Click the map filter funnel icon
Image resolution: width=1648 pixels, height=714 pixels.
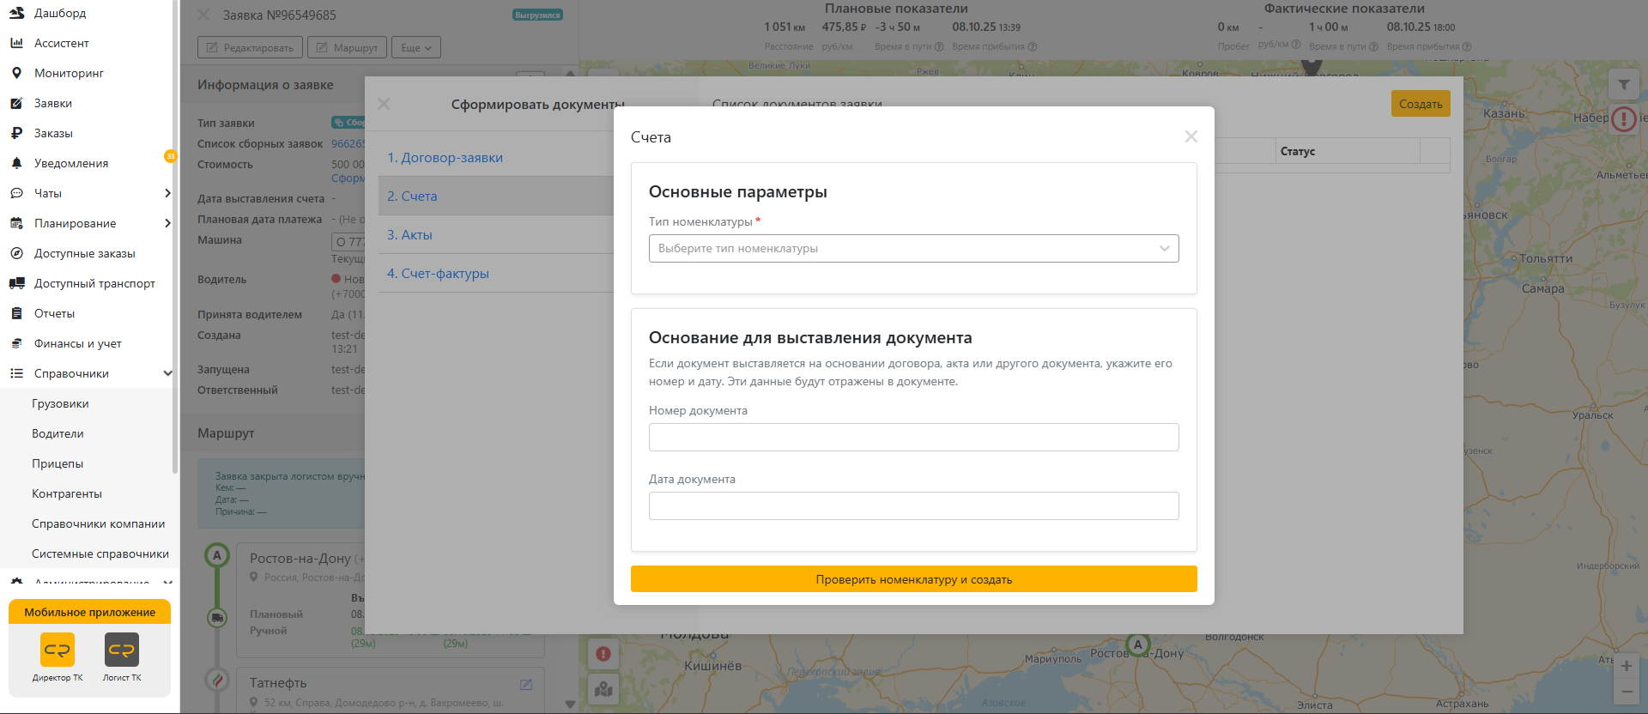(1624, 85)
